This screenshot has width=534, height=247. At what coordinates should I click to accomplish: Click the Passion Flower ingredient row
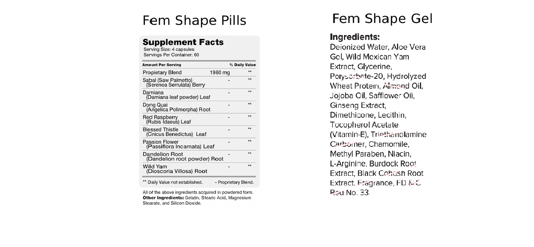tap(199, 144)
